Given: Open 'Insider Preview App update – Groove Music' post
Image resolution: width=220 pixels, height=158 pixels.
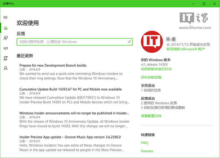Looking at the screenshot, I should coord(70,137).
